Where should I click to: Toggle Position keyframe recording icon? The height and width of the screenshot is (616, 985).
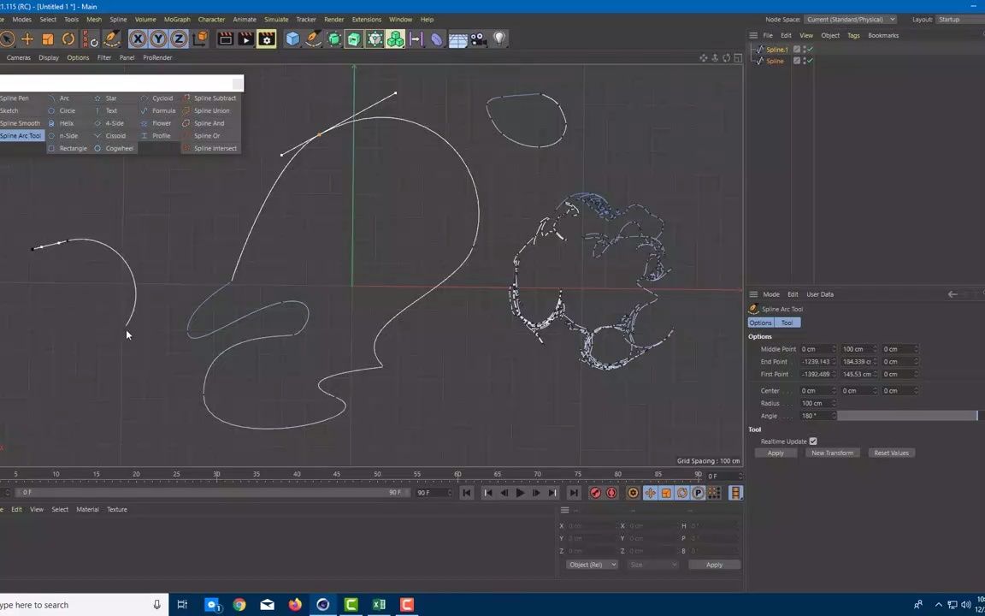coord(650,494)
